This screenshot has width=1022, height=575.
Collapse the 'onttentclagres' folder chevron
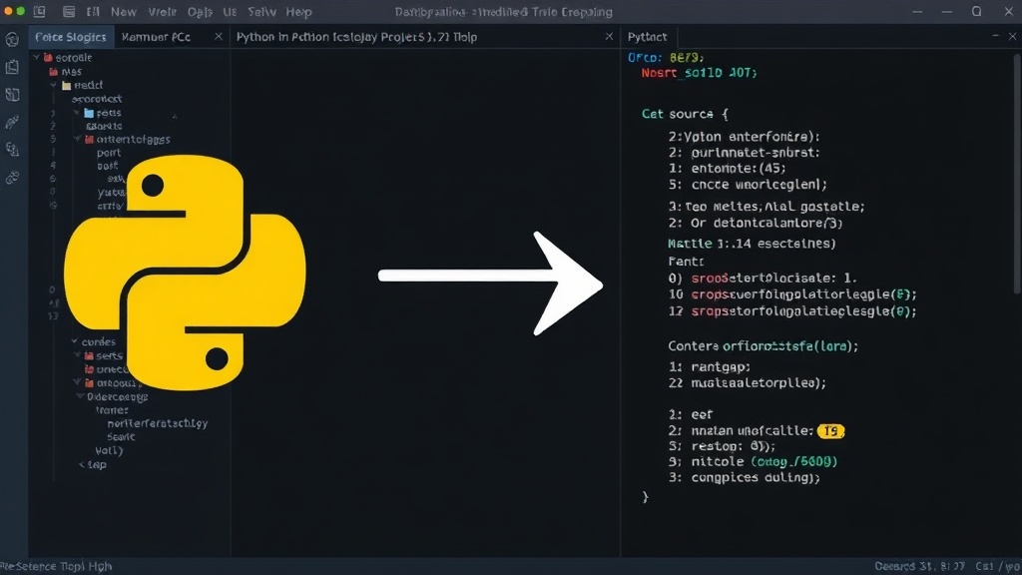pos(78,139)
